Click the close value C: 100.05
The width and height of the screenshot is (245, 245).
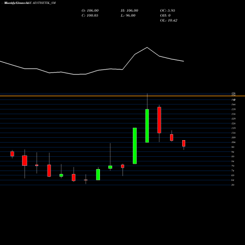[x=90, y=16]
